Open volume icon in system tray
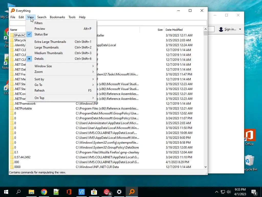Screen dimensions: 262x197 pos(229,192)
